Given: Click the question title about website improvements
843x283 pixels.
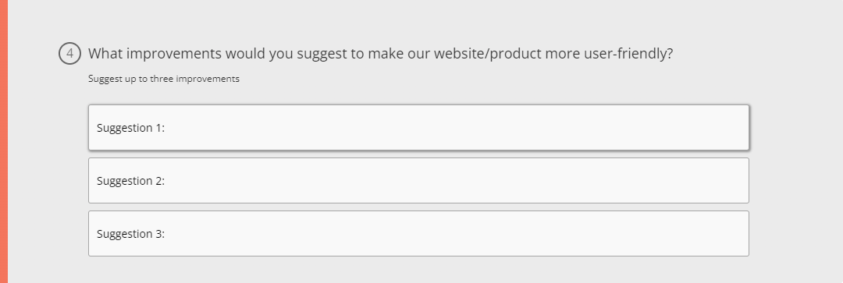Looking at the screenshot, I should [x=381, y=54].
